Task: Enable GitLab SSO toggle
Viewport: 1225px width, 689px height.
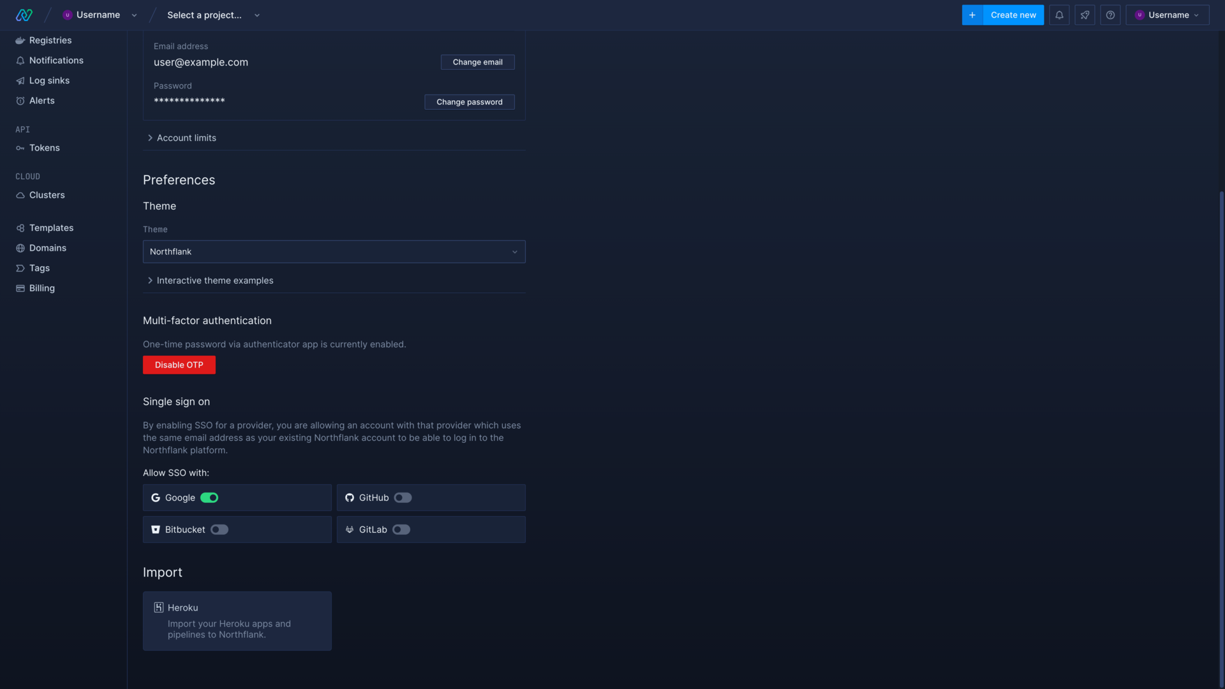Action: (401, 529)
